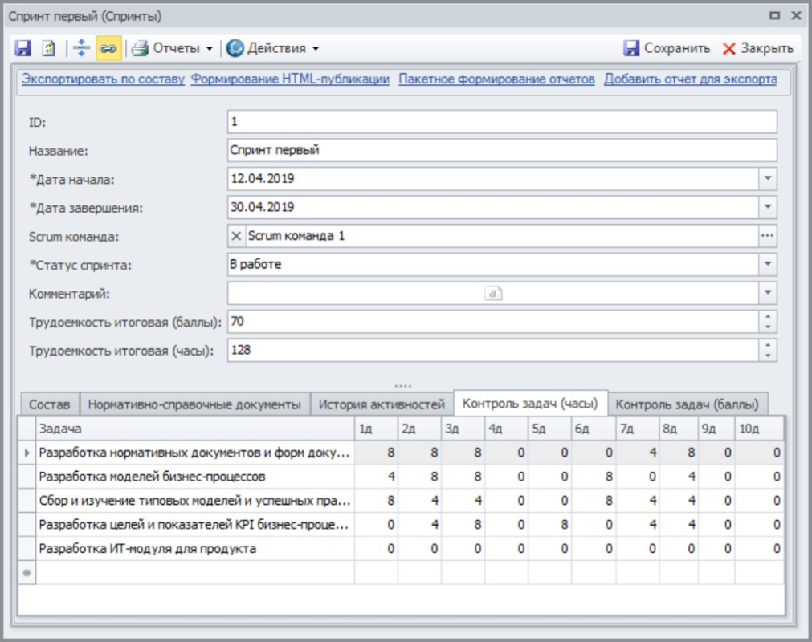The height and width of the screenshot is (642, 812).
Task: Click the 10д column header
Action: pyautogui.click(x=759, y=429)
